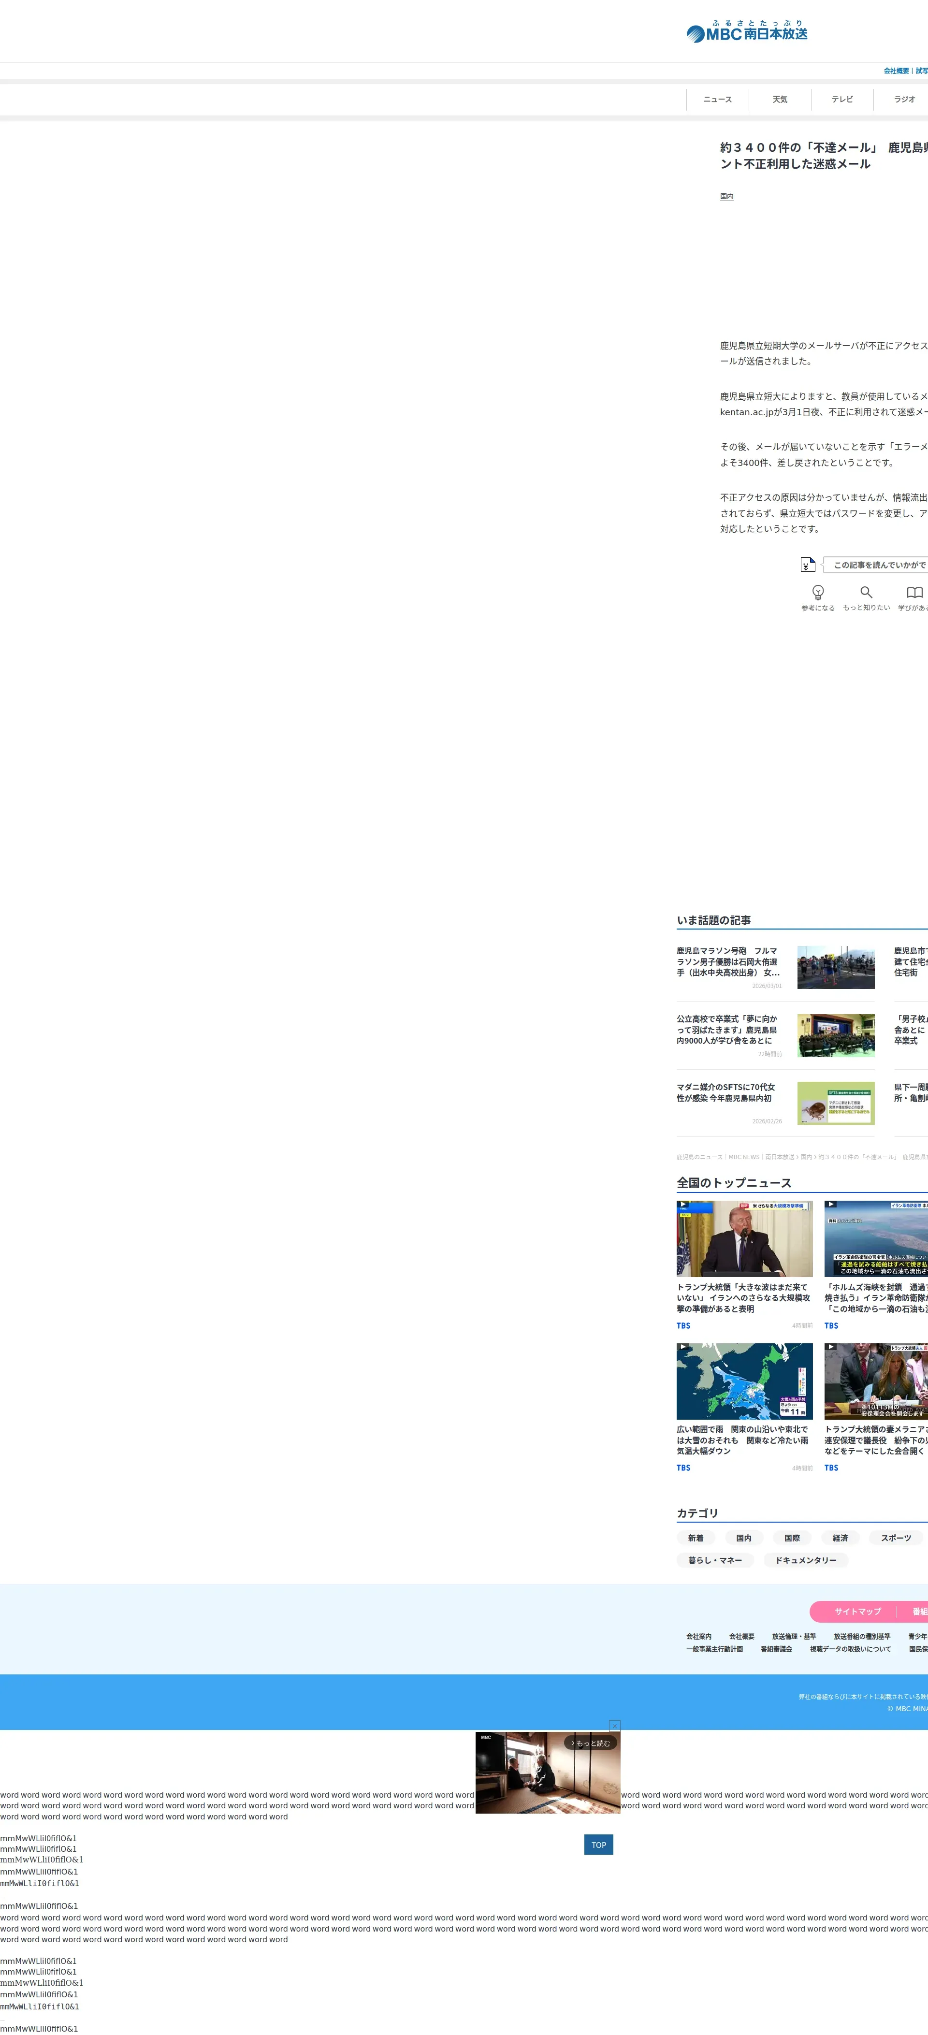The image size is (928, 2035).
Task: Open the ニュース navigation tab
Action: point(717,100)
